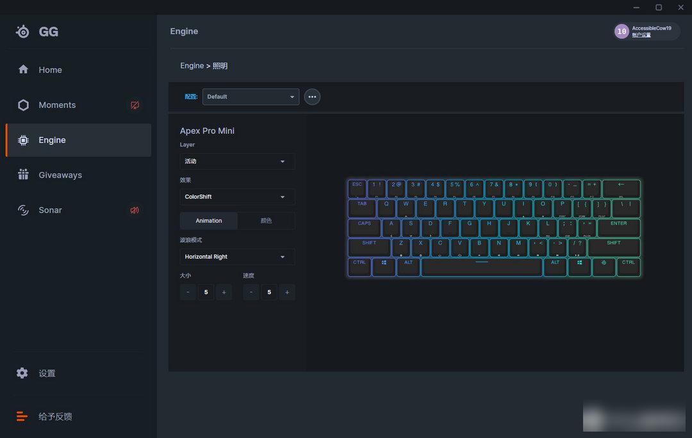The width and height of the screenshot is (692, 438).
Task: Select the left Windows key on preview
Action: pyautogui.click(x=384, y=267)
